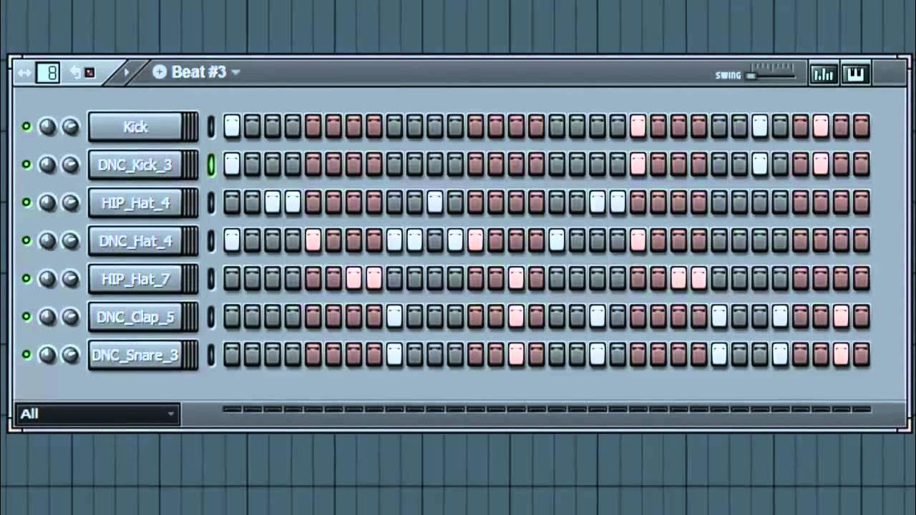916x515 pixels.
Task: Click the Kick channel pan knob
Action: (x=47, y=127)
